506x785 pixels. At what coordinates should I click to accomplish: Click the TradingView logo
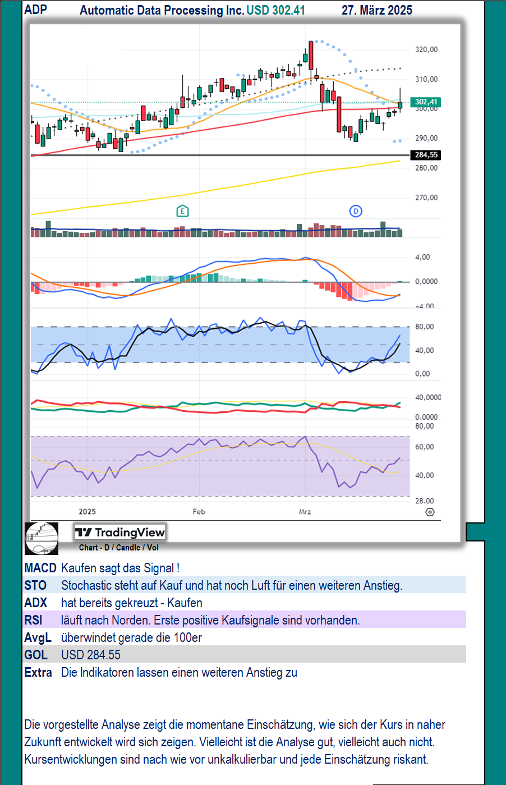click(120, 532)
